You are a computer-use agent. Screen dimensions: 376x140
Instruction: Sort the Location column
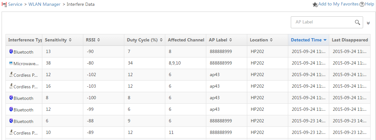click(271, 40)
